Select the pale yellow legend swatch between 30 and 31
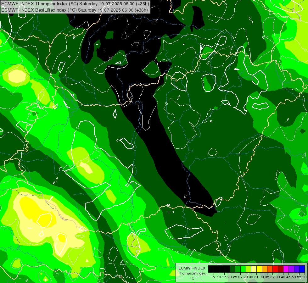 (254, 269)
